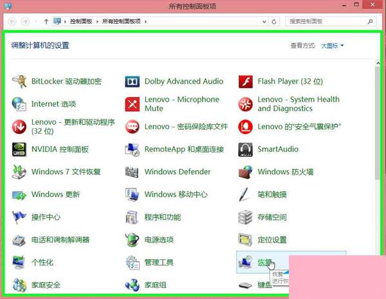The height and width of the screenshot is (299, 386).
Task: Open the Windows 移动中心 icon
Action: (x=132, y=195)
